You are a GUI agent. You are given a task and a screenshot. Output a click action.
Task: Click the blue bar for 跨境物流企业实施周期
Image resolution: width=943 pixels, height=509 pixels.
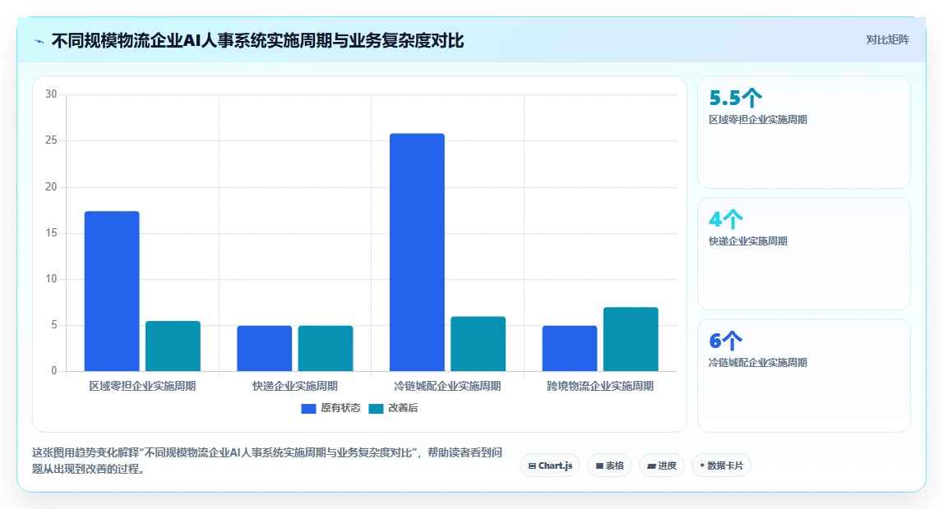(x=570, y=348)
